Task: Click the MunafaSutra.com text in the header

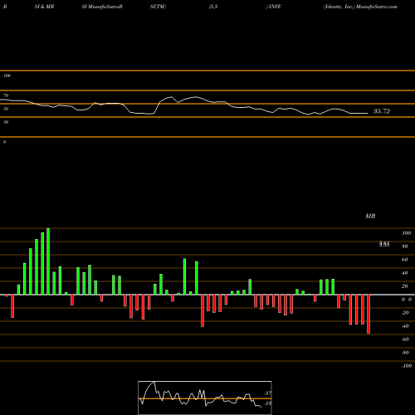Action: pos(377,7)
